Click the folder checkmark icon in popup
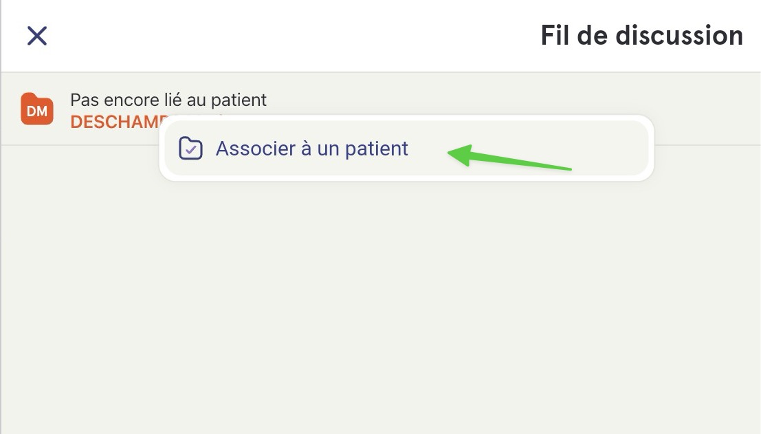Screen dimensions: 761x434 pos(190,148)
